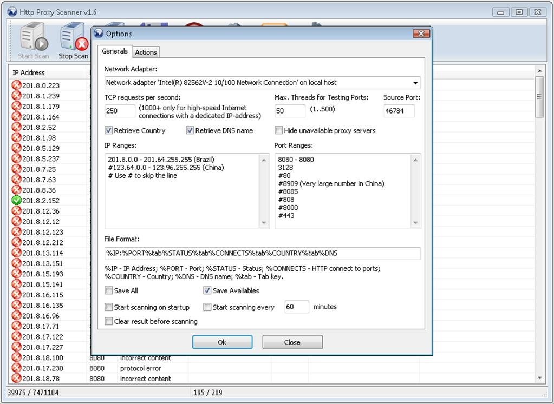554x404 pixels.
Task: Click the red status icon beside 201.8.7.63
Action: (16, 179)
